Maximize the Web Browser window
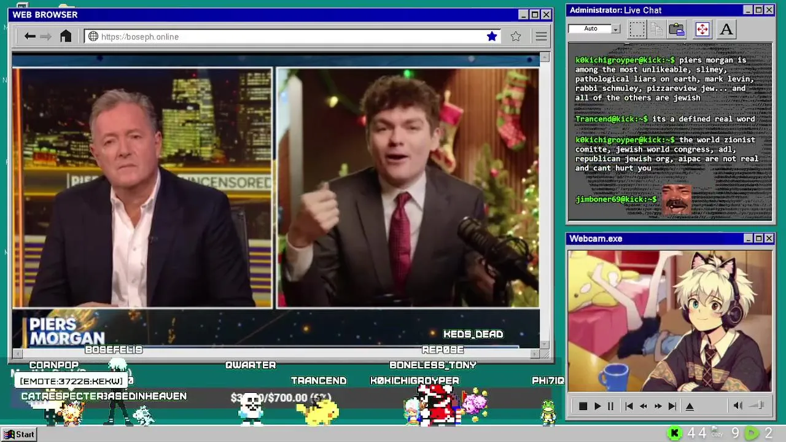This screenshot has height=442, width=786. [534, 15]
